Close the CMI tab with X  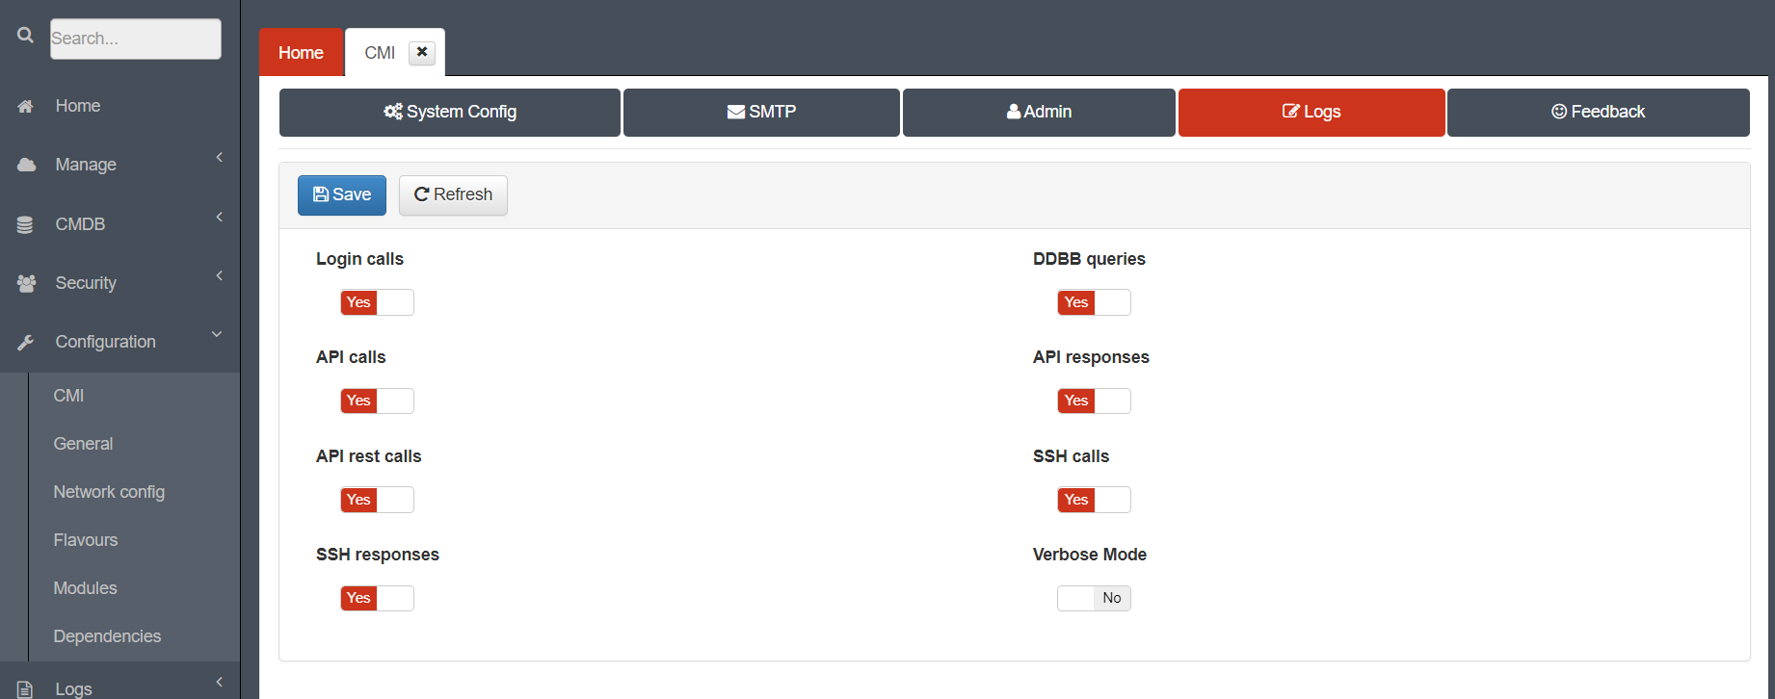pyautogui.click(x=421, y=53)
